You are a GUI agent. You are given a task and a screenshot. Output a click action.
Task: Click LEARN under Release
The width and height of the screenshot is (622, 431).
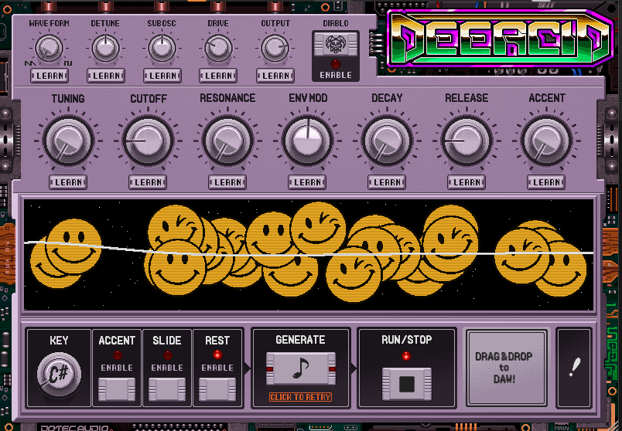467,182
